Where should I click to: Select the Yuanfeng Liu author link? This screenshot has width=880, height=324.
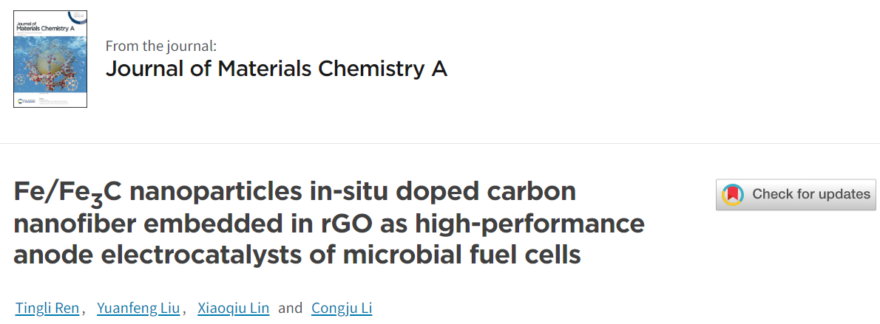(138, 309)
